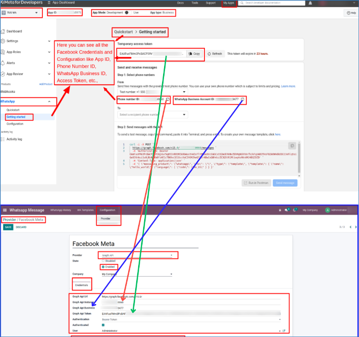Screen dimensions: 359x337
Task: Copy the WhatsApp Business Account ID
Action: click(x=242, y=99)
